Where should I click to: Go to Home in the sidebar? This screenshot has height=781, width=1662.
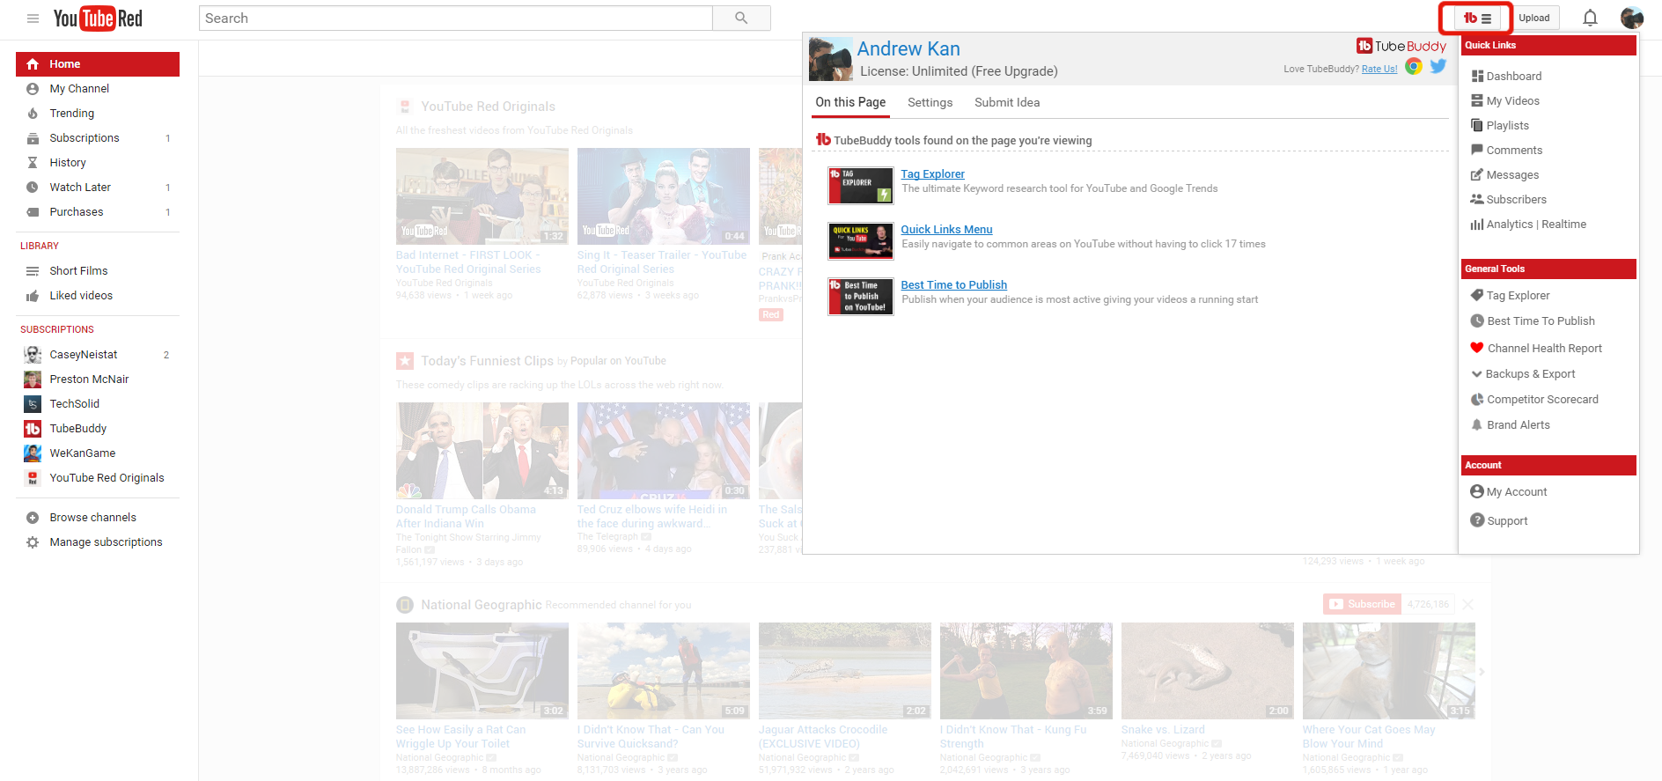98,64
